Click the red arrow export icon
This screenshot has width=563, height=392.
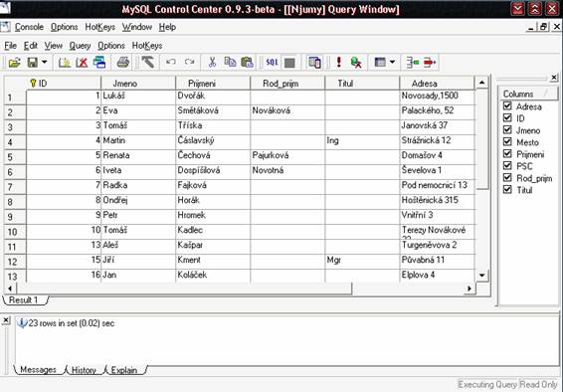pyautogui.click(x=430, y=63)
